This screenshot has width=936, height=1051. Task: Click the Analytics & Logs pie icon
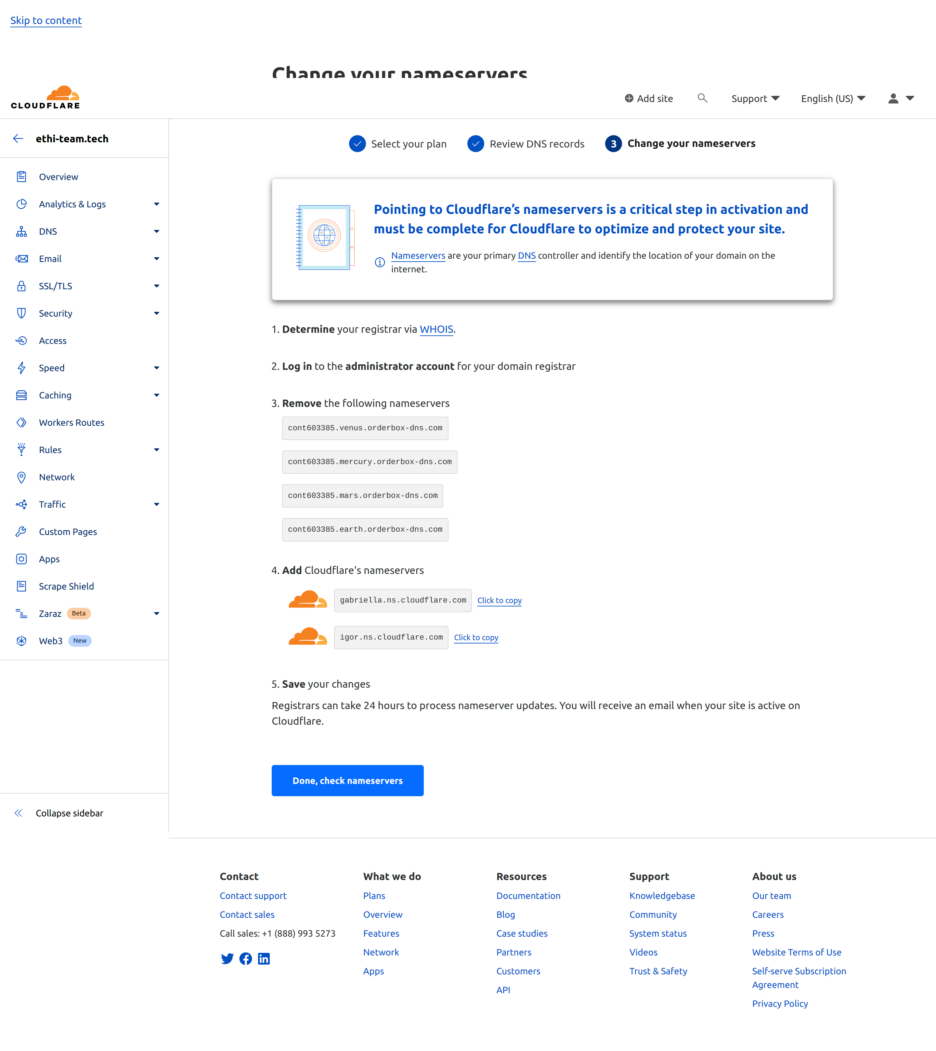(x=21, y=204)
